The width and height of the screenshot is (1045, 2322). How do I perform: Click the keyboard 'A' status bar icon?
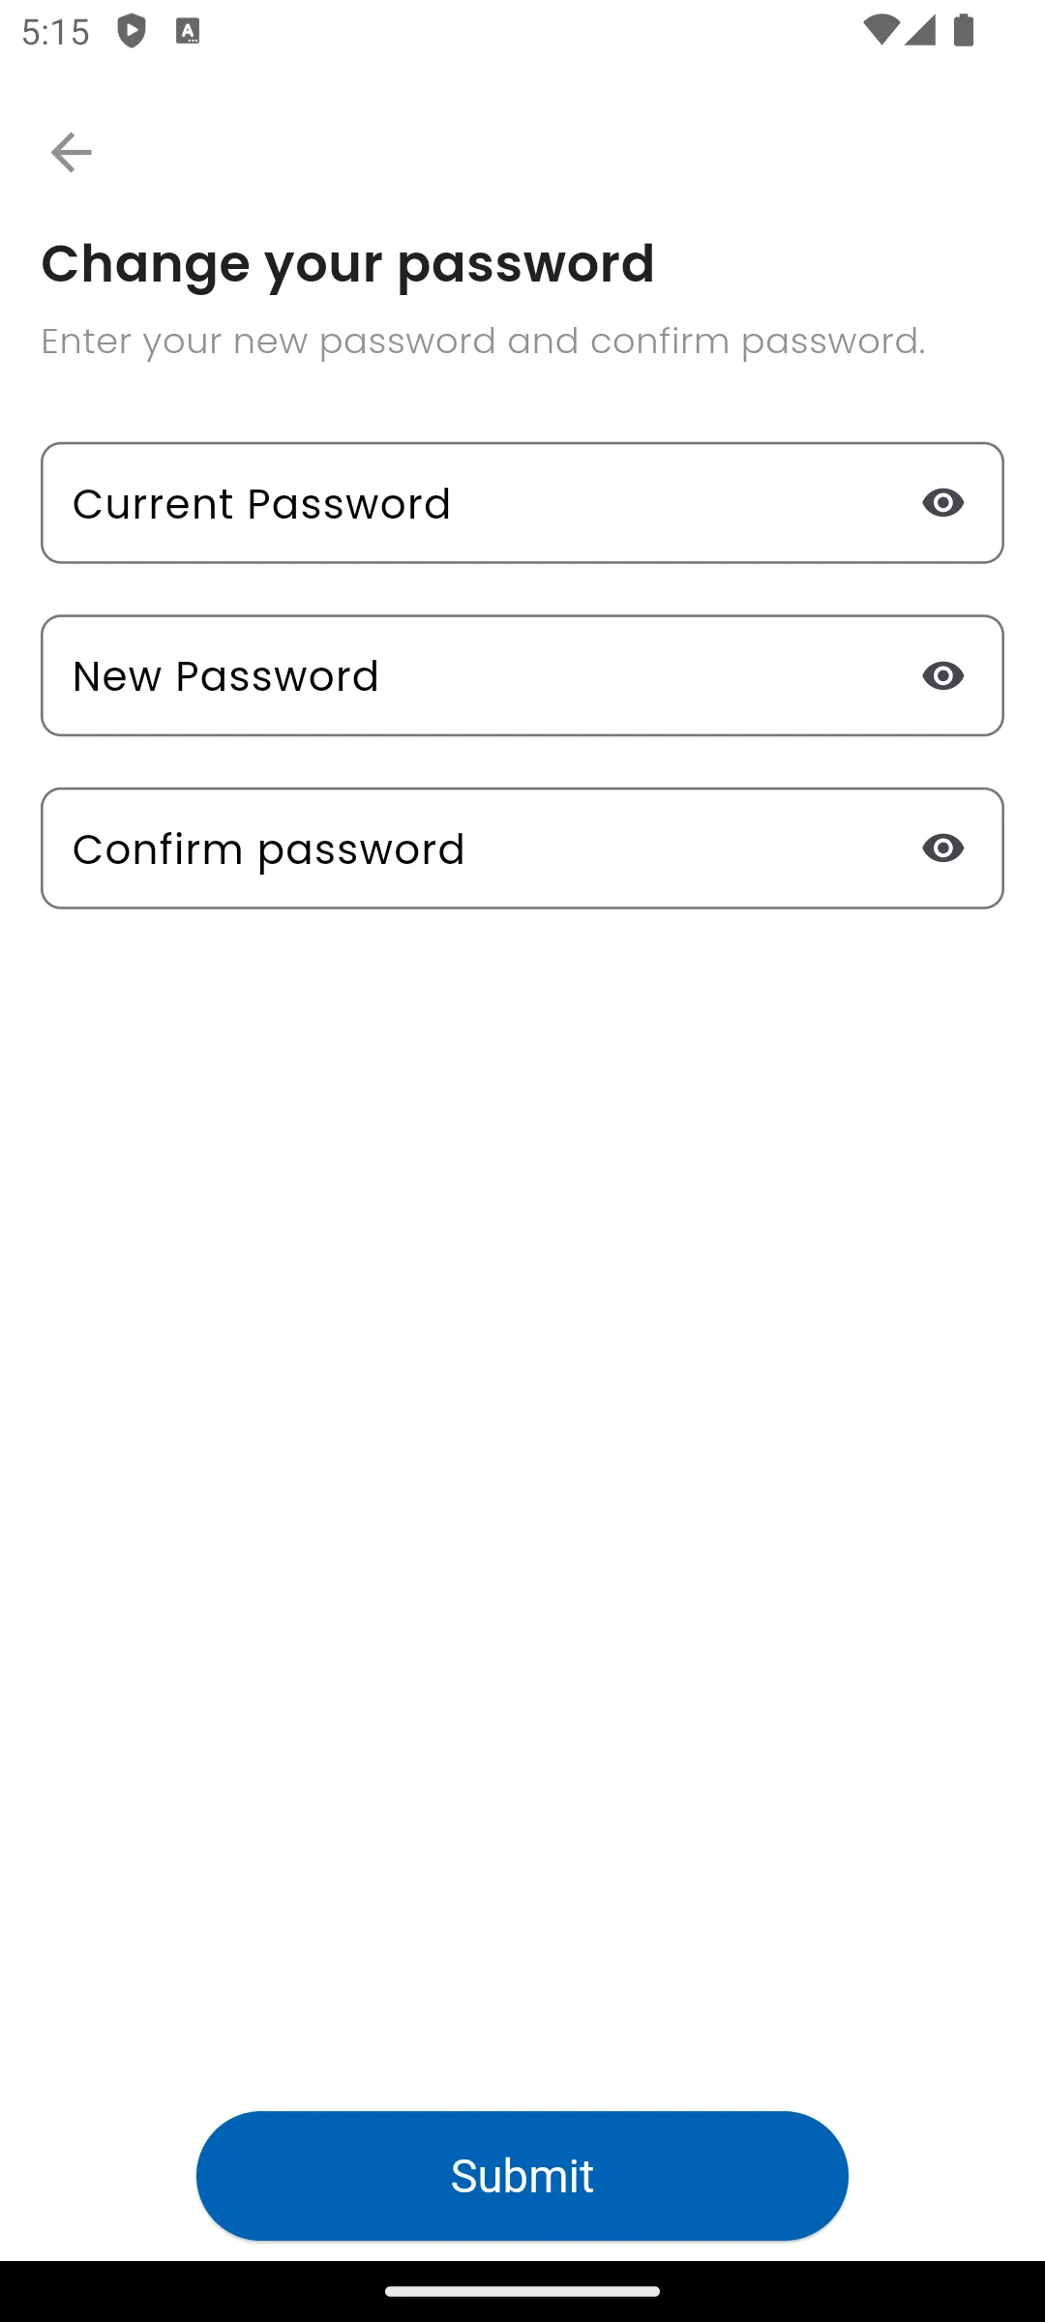[x=188, y=32]
